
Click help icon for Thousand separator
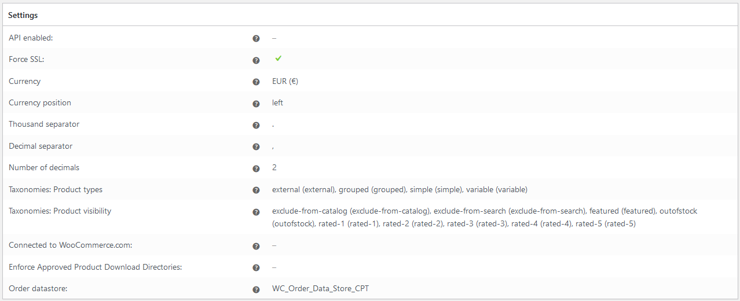(256, 125)
